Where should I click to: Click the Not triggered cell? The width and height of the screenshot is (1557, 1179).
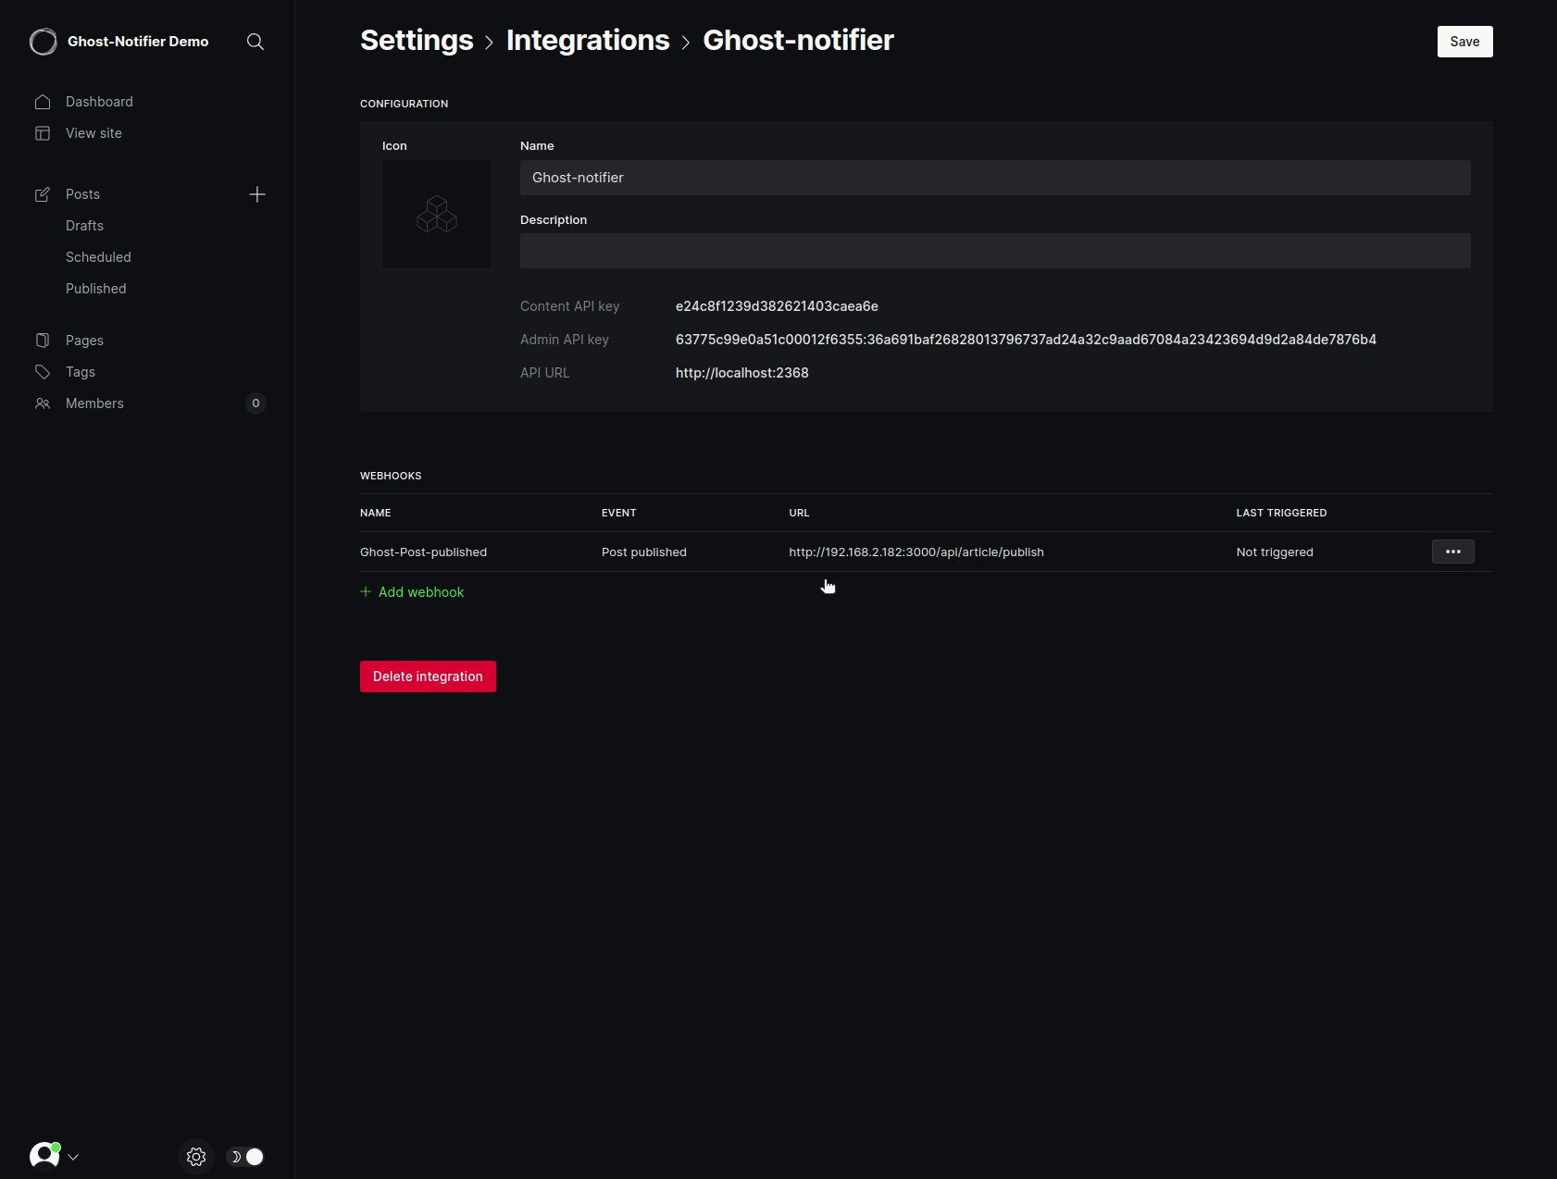coord(1275,552)
